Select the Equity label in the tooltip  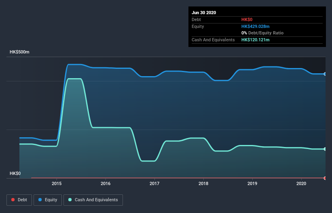click(198, 26)
